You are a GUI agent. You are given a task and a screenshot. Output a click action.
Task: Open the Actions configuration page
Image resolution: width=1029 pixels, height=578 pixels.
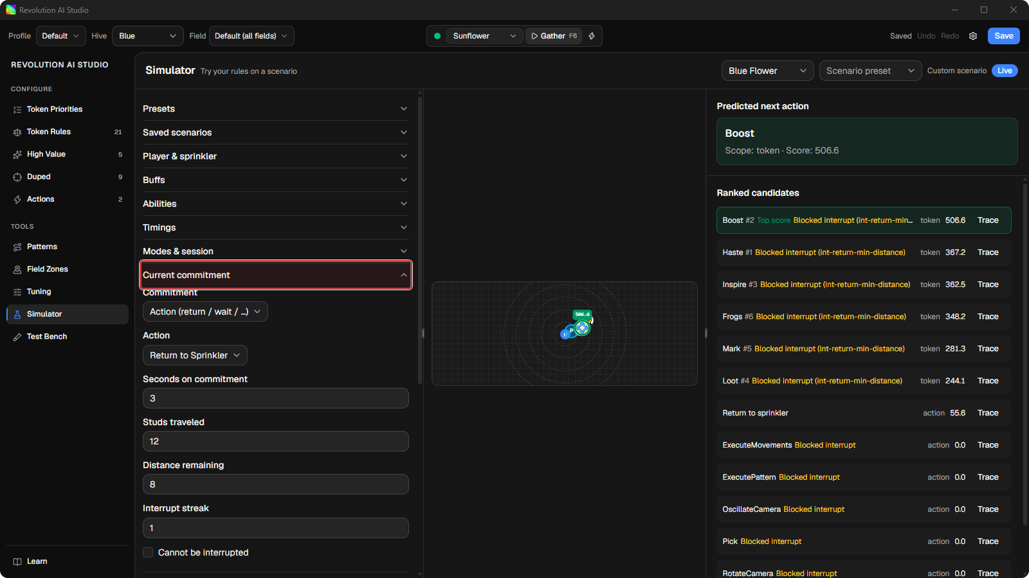coord(67,199)
